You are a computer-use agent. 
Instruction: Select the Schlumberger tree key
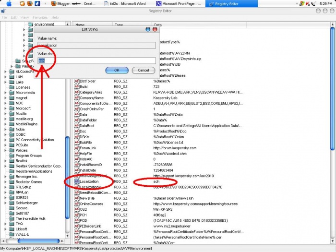coord(26,203)
